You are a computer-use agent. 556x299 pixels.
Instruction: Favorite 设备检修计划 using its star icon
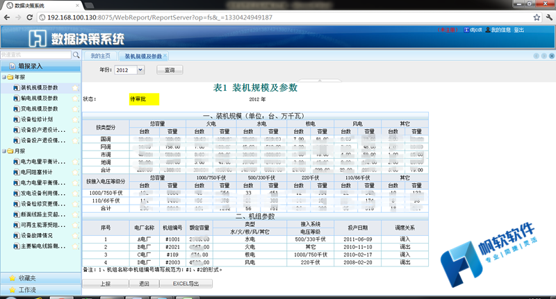click(x=75, y=119)
